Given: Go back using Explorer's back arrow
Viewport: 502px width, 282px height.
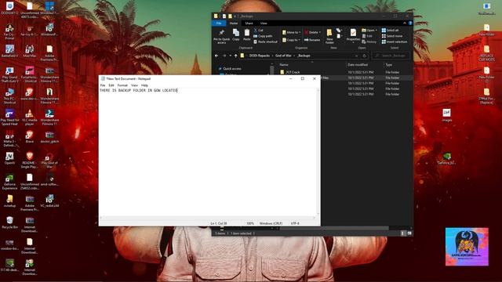Looking at the screenshot, I should 216,56.
